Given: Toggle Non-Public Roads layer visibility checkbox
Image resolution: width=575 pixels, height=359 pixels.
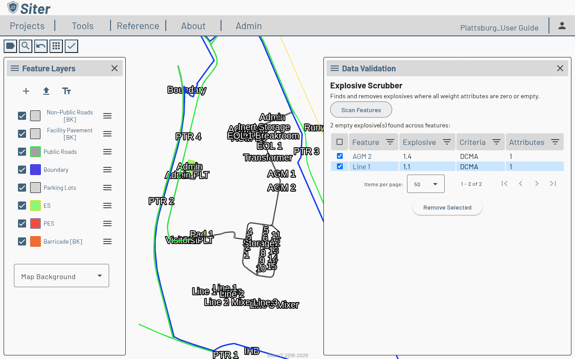Looking at the screenshot, I should pos(22,116).
